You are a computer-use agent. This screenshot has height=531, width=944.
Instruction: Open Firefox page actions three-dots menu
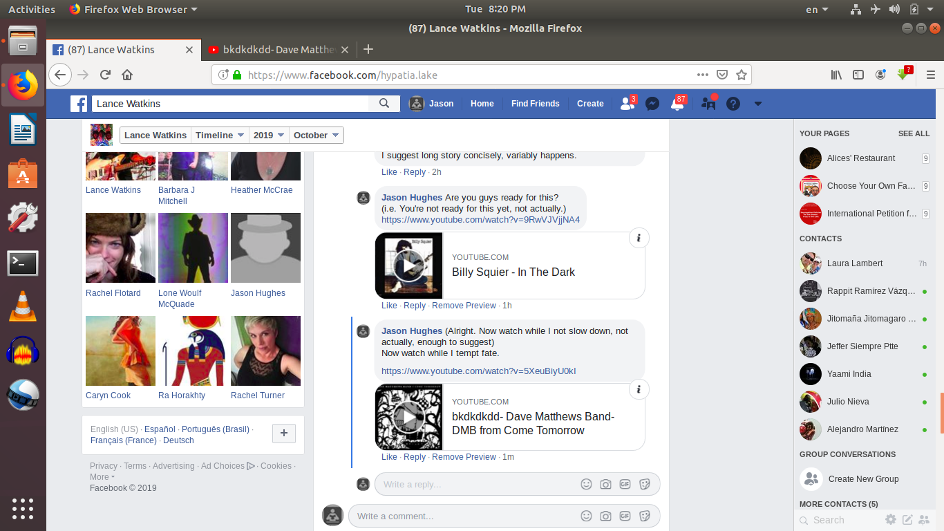[x=703, y=75]
